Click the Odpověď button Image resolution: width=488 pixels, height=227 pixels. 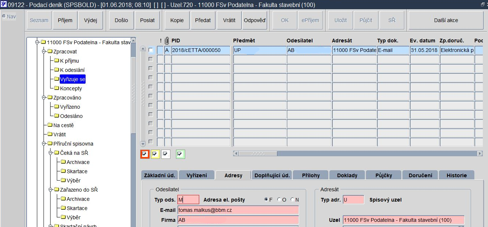pos(255,20)
